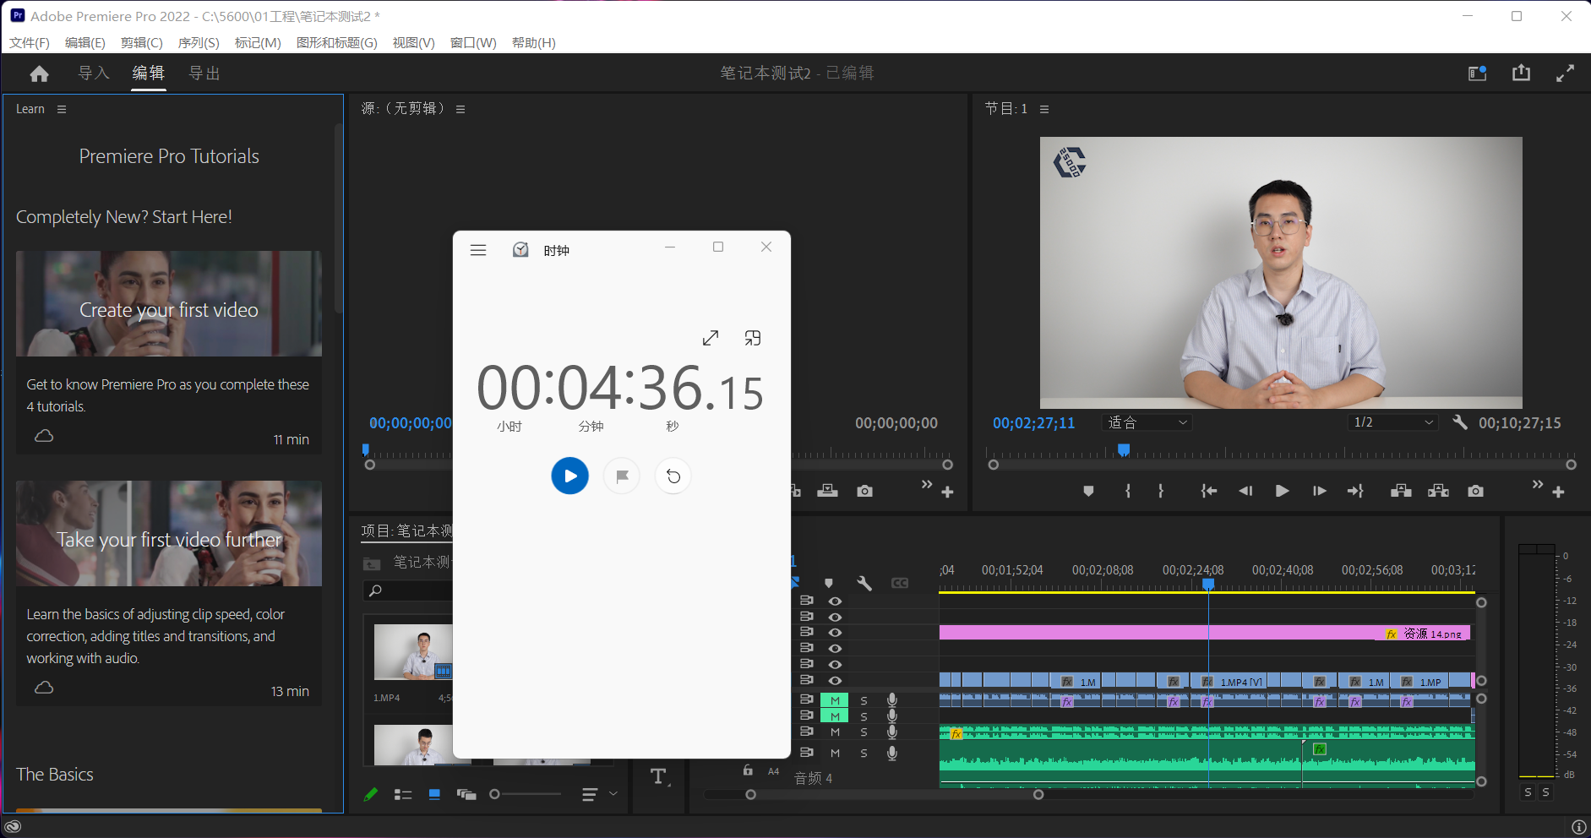Open the Learn panel hamburger menu
1591x838 pixels.
(62, 109)
